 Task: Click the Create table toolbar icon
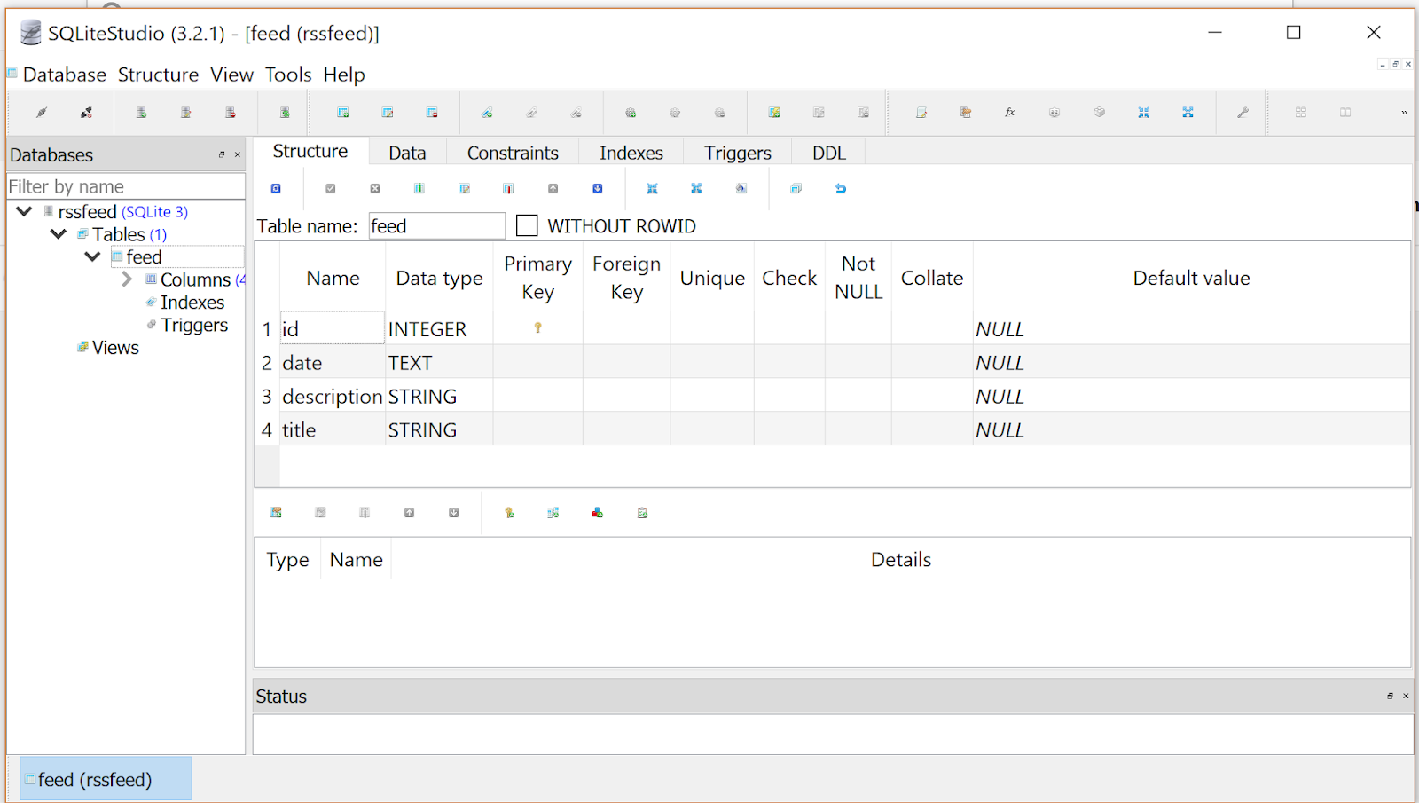pyautogui.click(x=343, y=113)
